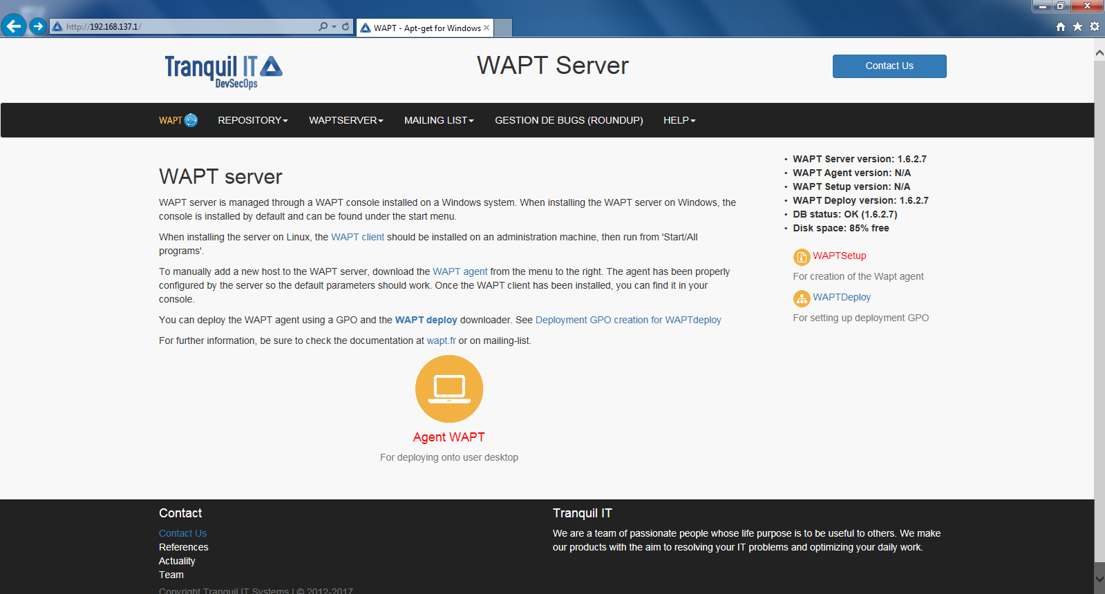The width and height of the screenshot is (1105, 594).
Task: Click the orange WAPTSetup file icon
Action: click(802, 257)
